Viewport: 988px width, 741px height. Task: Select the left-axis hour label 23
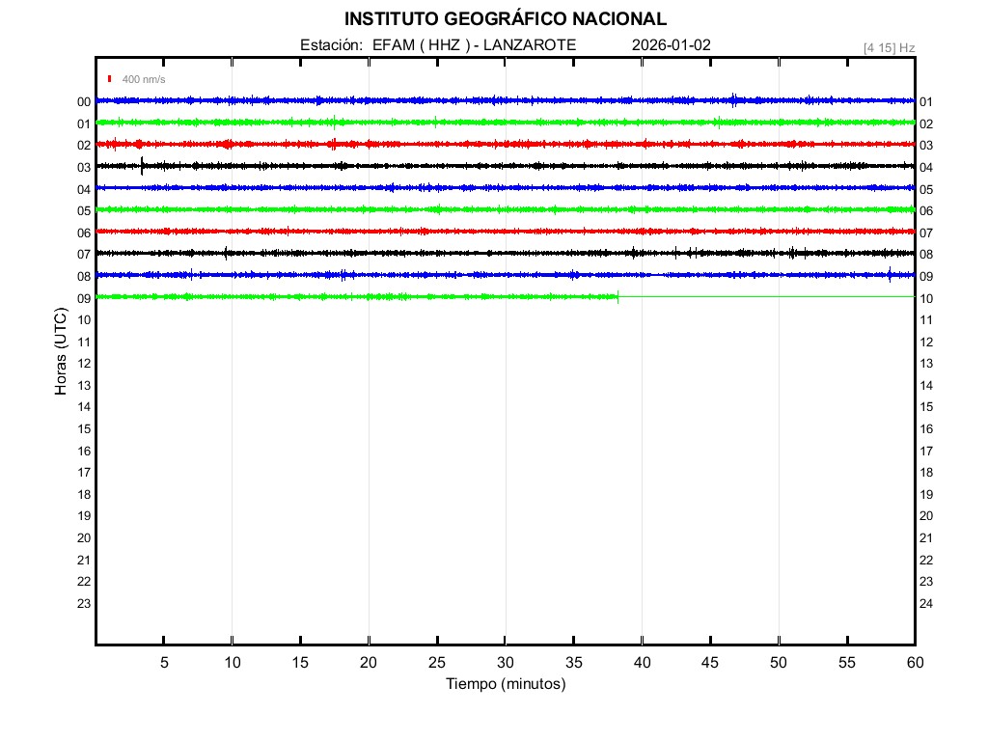click(x=84, y=604)
